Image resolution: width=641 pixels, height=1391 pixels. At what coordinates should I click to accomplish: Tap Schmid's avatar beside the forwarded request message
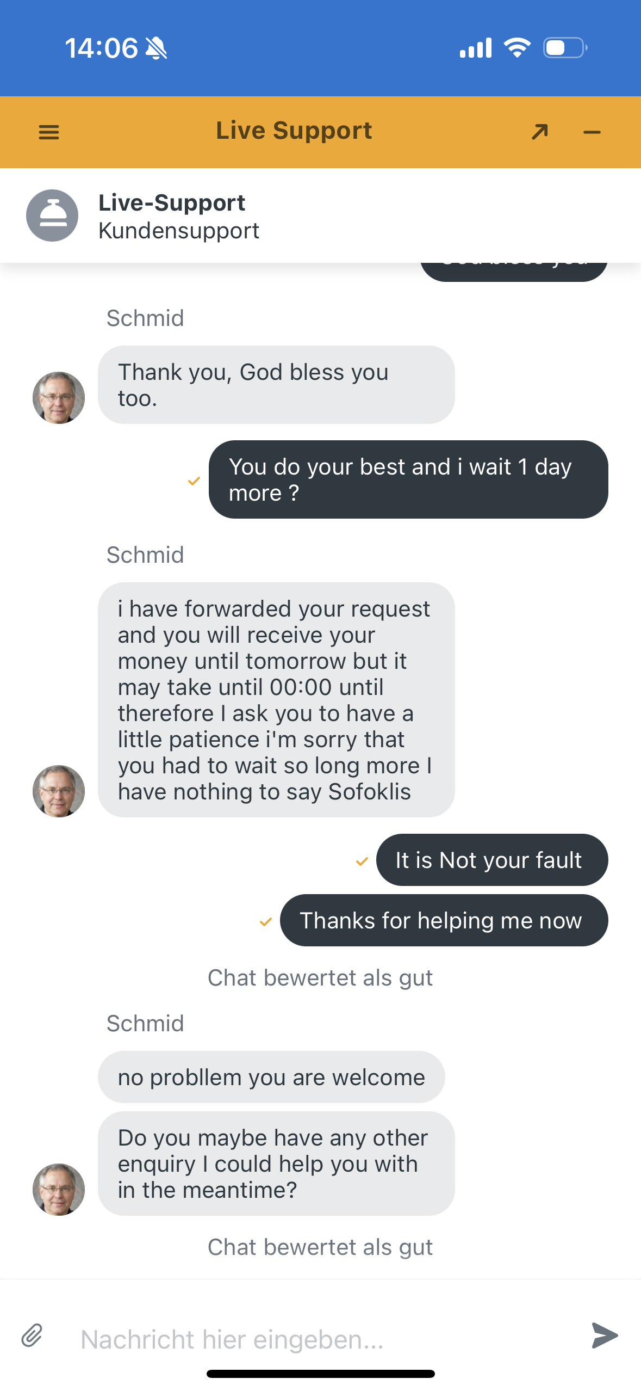[59, 791]
